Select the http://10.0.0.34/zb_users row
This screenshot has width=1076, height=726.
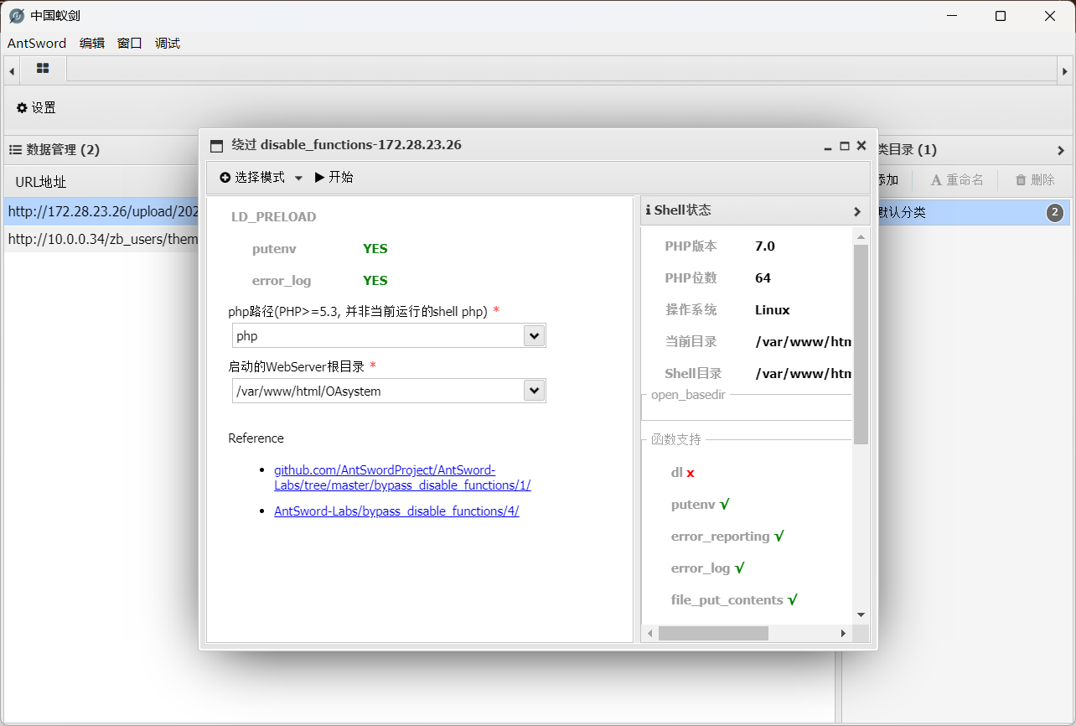(101, 240)
